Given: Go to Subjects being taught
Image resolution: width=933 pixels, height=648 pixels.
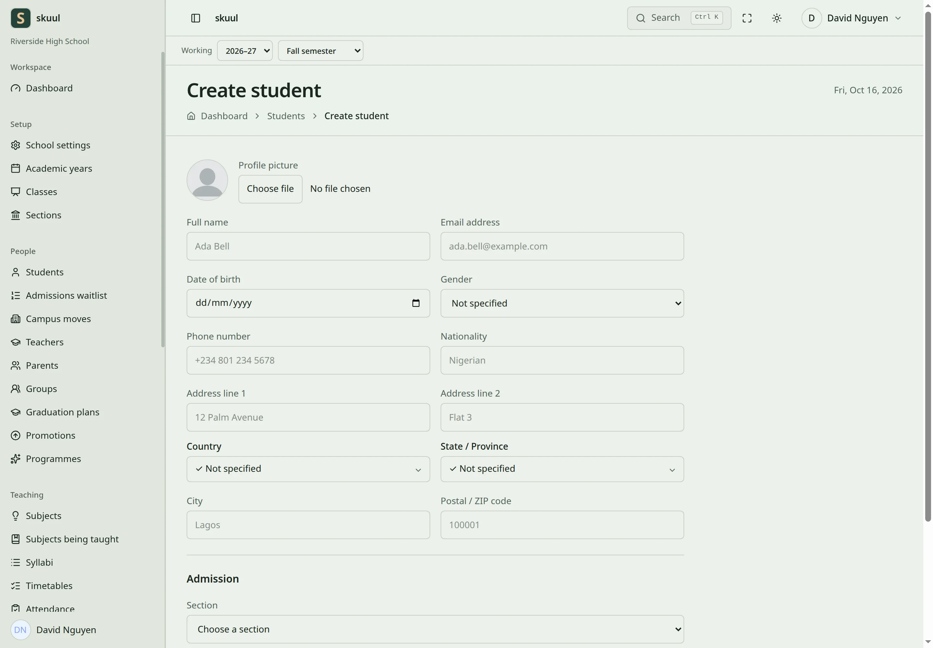Looking at the screenshot, I should (x=64, y=539).
